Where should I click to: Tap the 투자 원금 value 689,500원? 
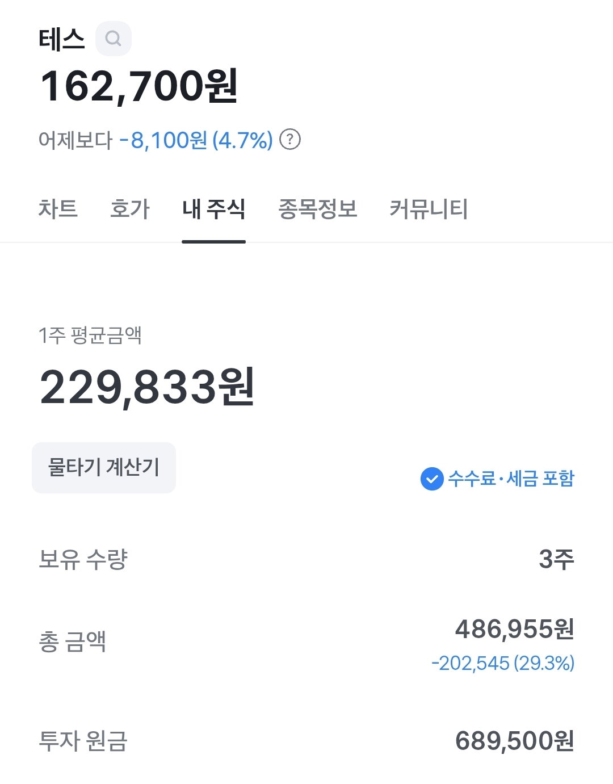point(515,741)
